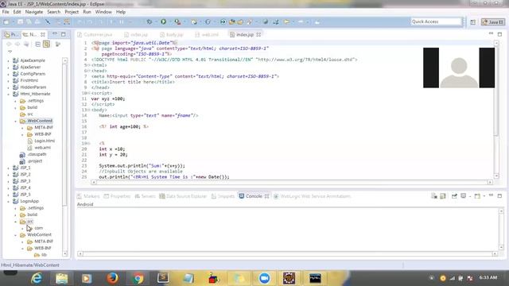Open the Search menu
Viewport: 509px width, 286px height.
[53, 12]
